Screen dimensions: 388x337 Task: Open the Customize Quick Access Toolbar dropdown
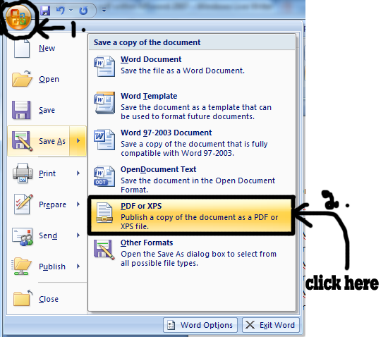click(104, 10)
